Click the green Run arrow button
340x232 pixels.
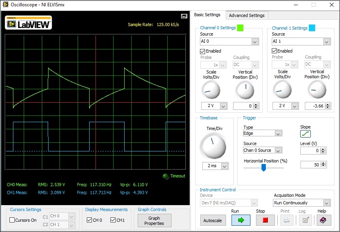point(241,220)
